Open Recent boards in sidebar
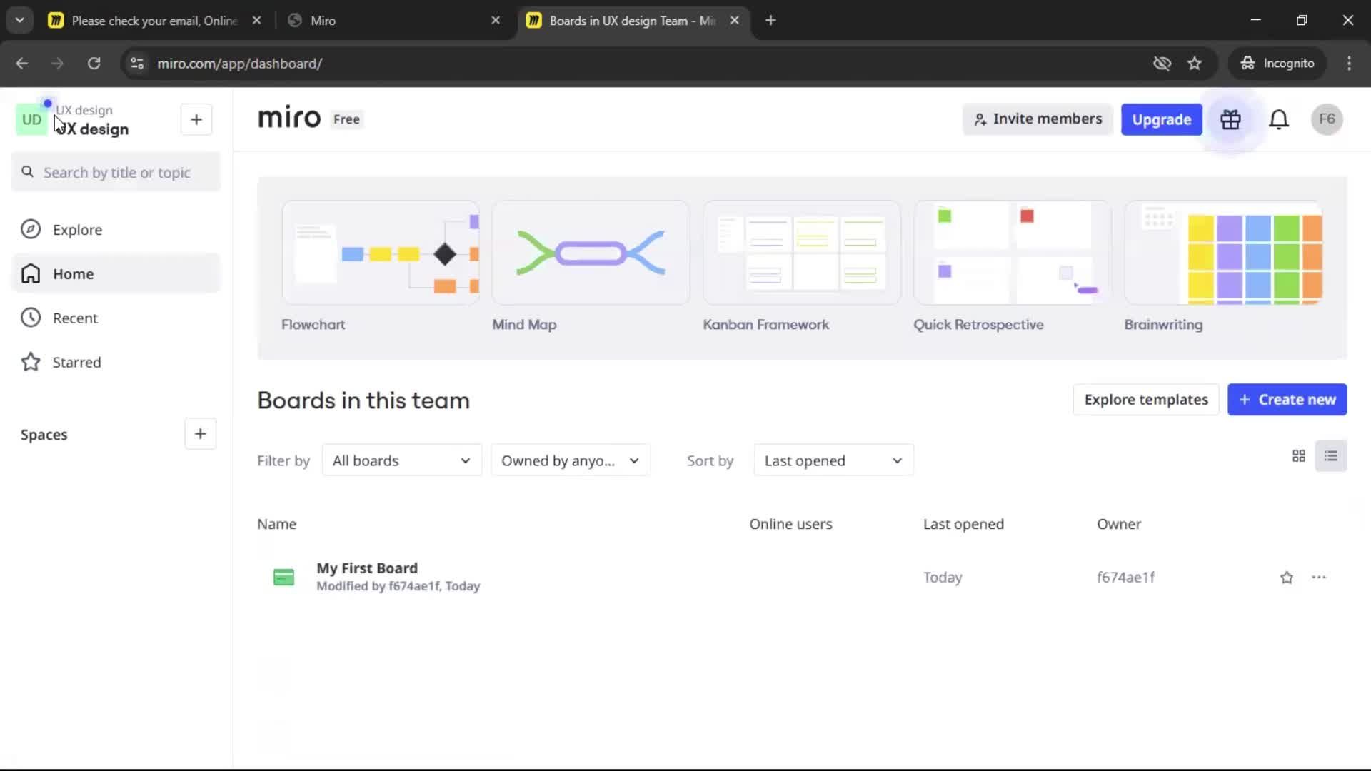This screenshot has height=771, width=1371. tap(116, 318)
